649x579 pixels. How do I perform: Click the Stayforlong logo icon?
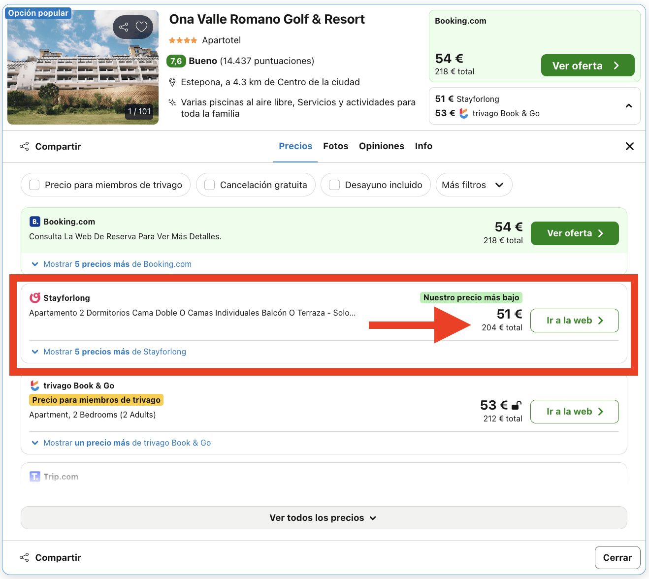pyautogui.click(x=35, y=298)
